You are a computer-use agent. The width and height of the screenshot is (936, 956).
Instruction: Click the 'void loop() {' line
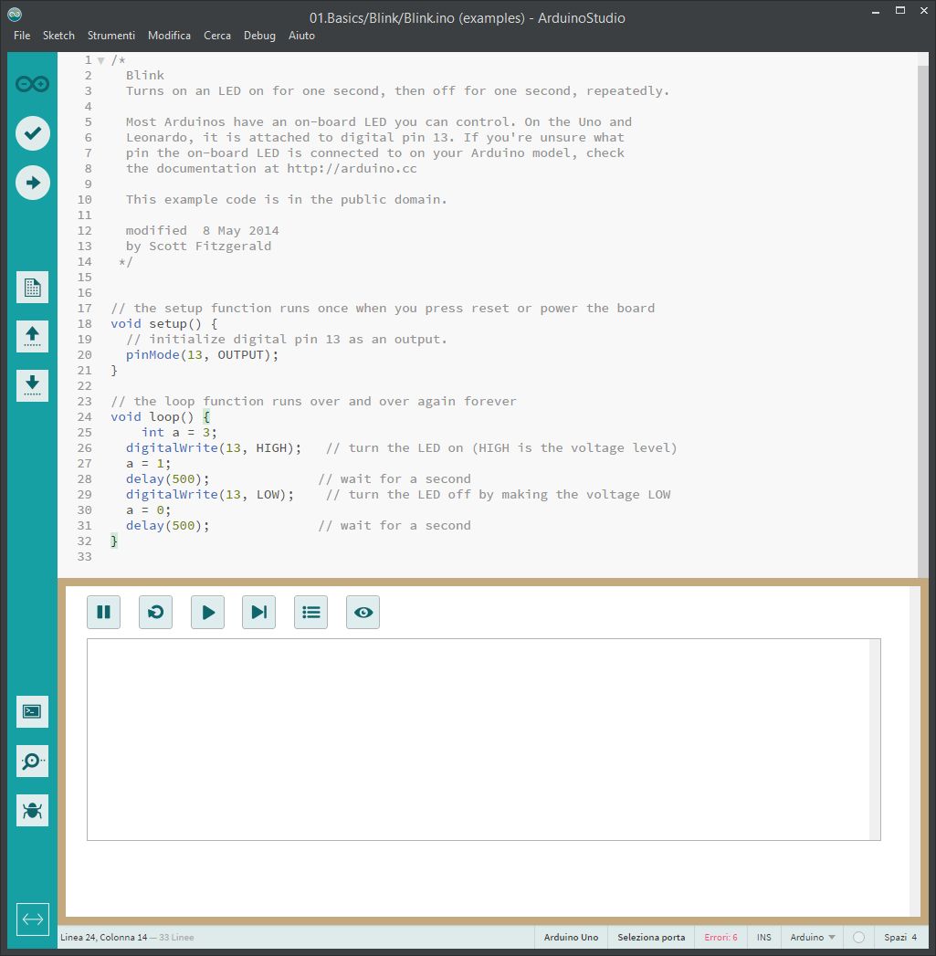161,417
